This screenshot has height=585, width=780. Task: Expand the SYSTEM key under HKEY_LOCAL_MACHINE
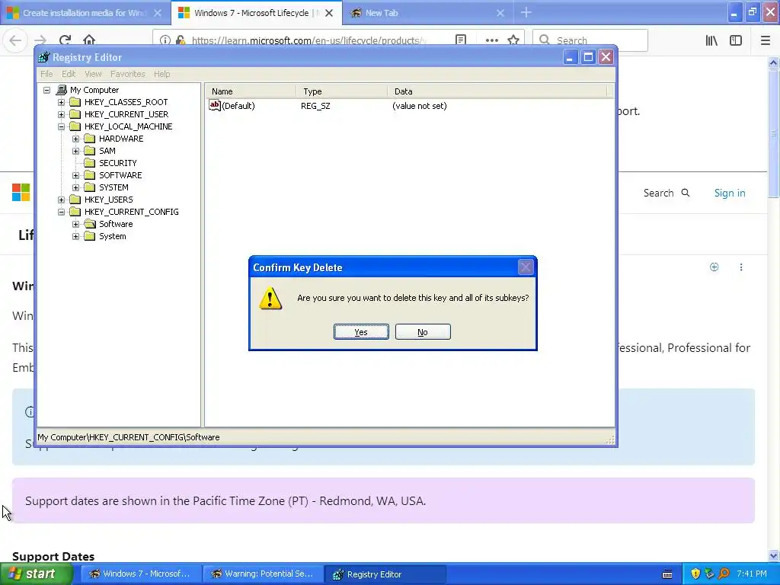click(75, 187)
